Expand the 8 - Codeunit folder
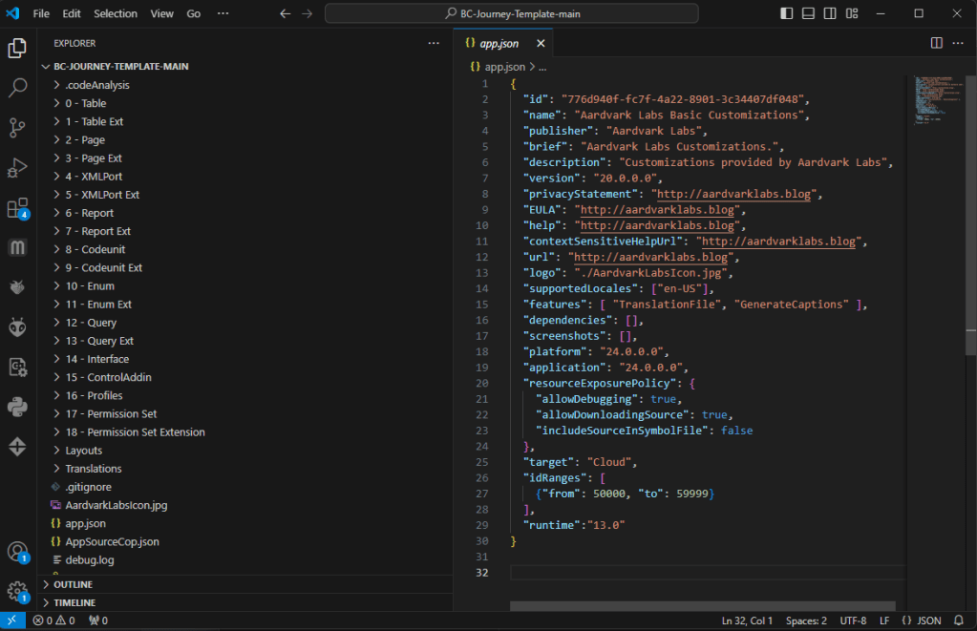The height and width of the screenshot is (631, 977). pos(94,249)
